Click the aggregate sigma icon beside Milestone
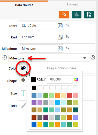Viewport: 98px width, 135px height. [x=67, y=48]
